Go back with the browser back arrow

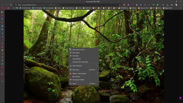coord(3,5)
